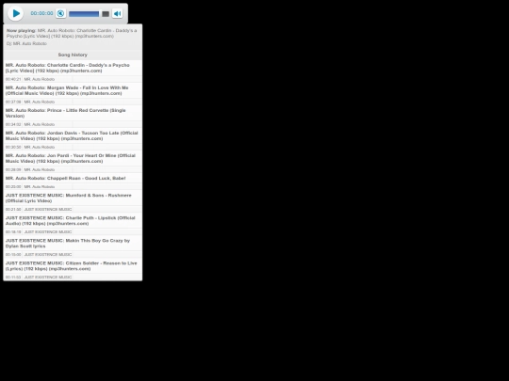Select Morgan Wade - Fall In Love With Me row
This screenshot has height=381, width=509.
(73, 90)
